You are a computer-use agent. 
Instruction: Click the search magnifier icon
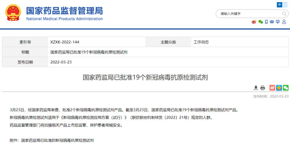pyautogui.click(x=284, y=13)
